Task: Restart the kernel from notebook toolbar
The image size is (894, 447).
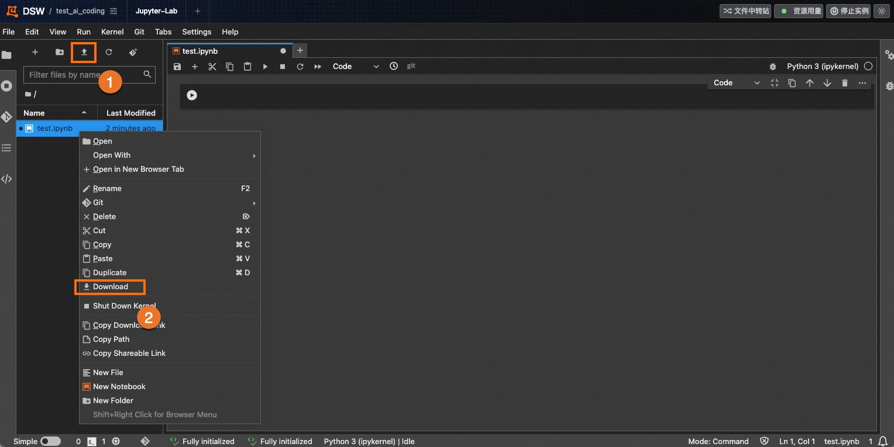Action: tap(300, 67)
